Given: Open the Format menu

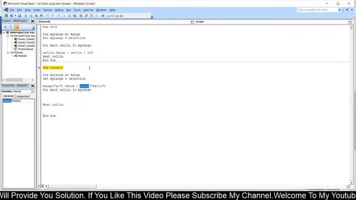Looking at the screenshot, I should coord(48,10).
